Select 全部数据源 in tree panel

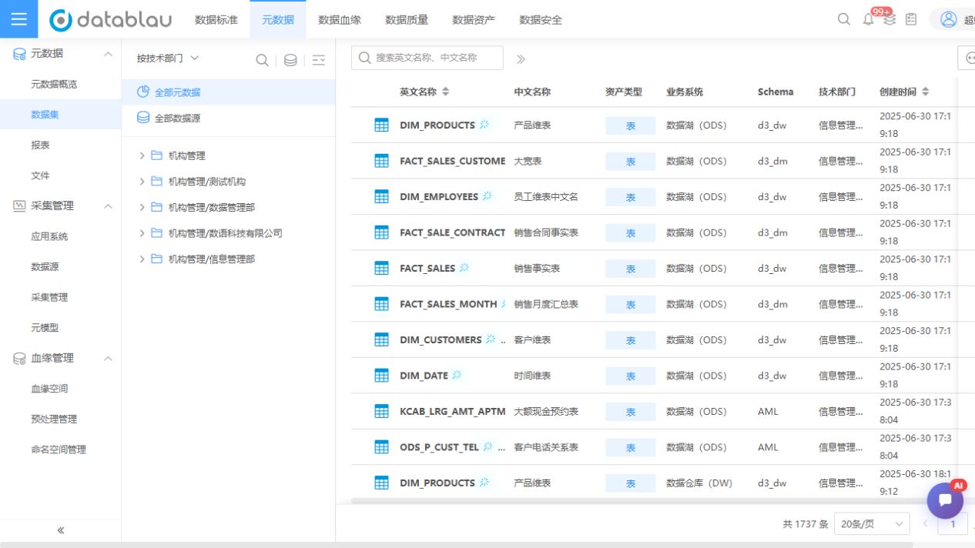click(x=228, y=119)
